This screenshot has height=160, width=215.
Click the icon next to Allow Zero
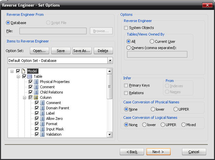(x=42, y=119)
